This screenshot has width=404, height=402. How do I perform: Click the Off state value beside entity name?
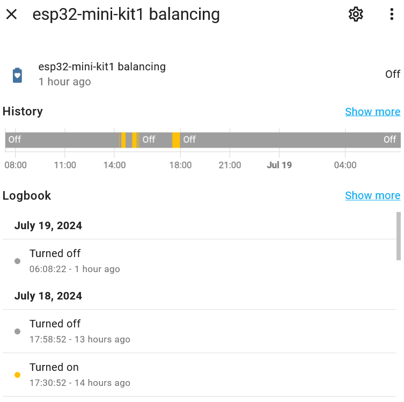pos(392,74)
